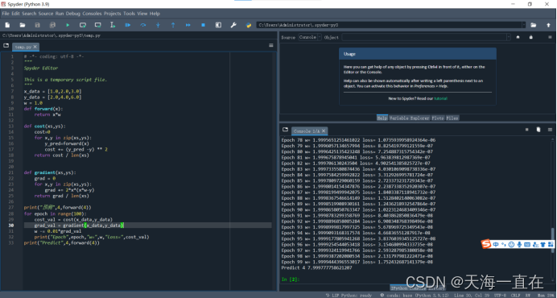The height and width of the screenshot is (298, 557).
Task: Switch to the Files tab
Action: tap(452, 118)
